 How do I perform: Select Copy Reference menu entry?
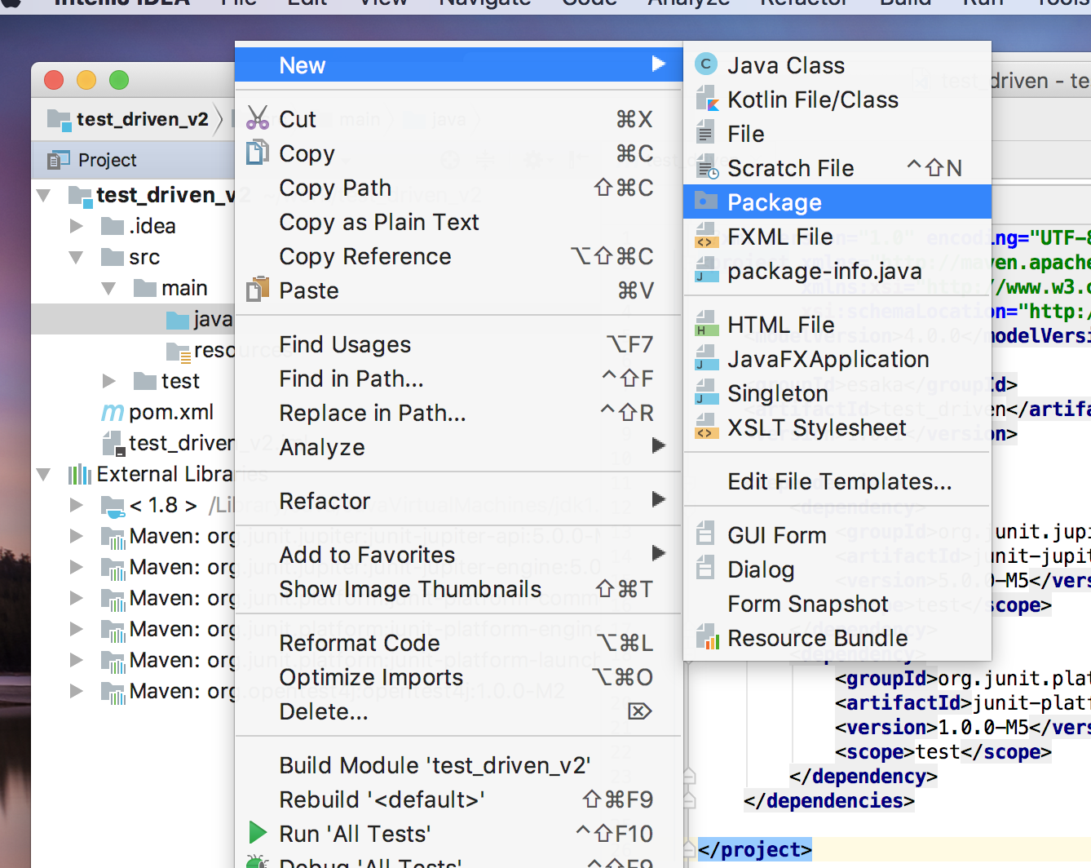[458, 256]
